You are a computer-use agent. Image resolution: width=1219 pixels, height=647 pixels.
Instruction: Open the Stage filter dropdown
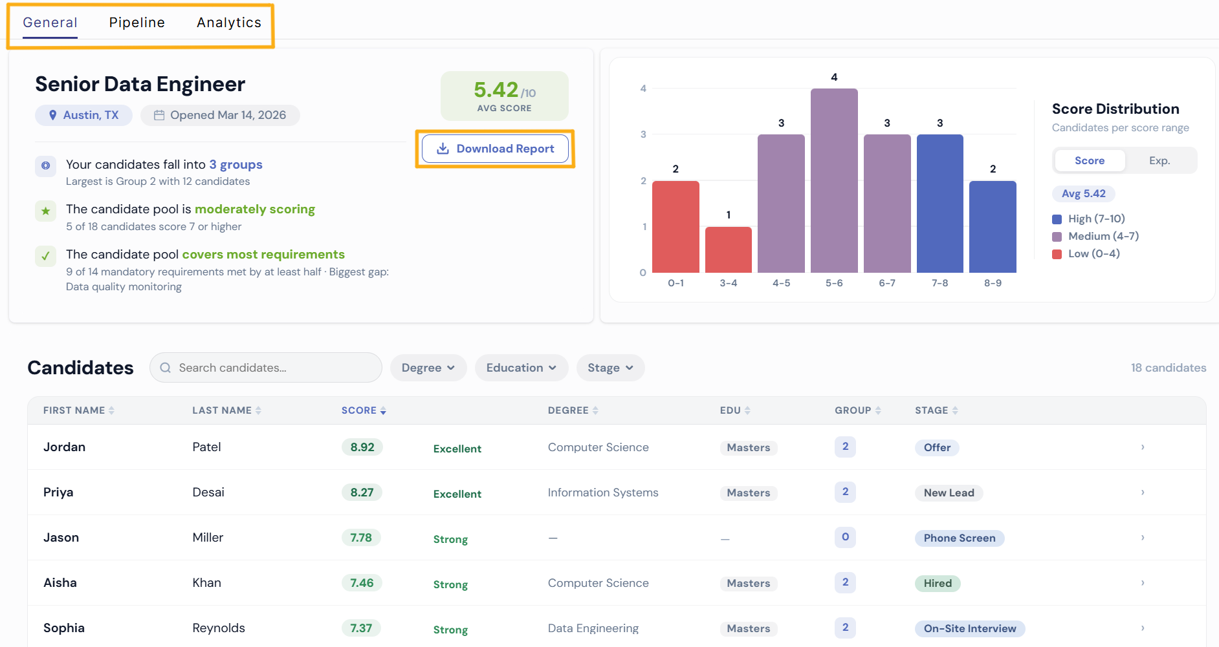610,368
